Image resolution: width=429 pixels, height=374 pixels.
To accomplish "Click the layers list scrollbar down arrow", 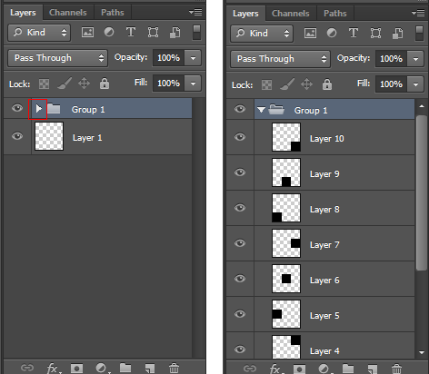I will click(422, 352).
